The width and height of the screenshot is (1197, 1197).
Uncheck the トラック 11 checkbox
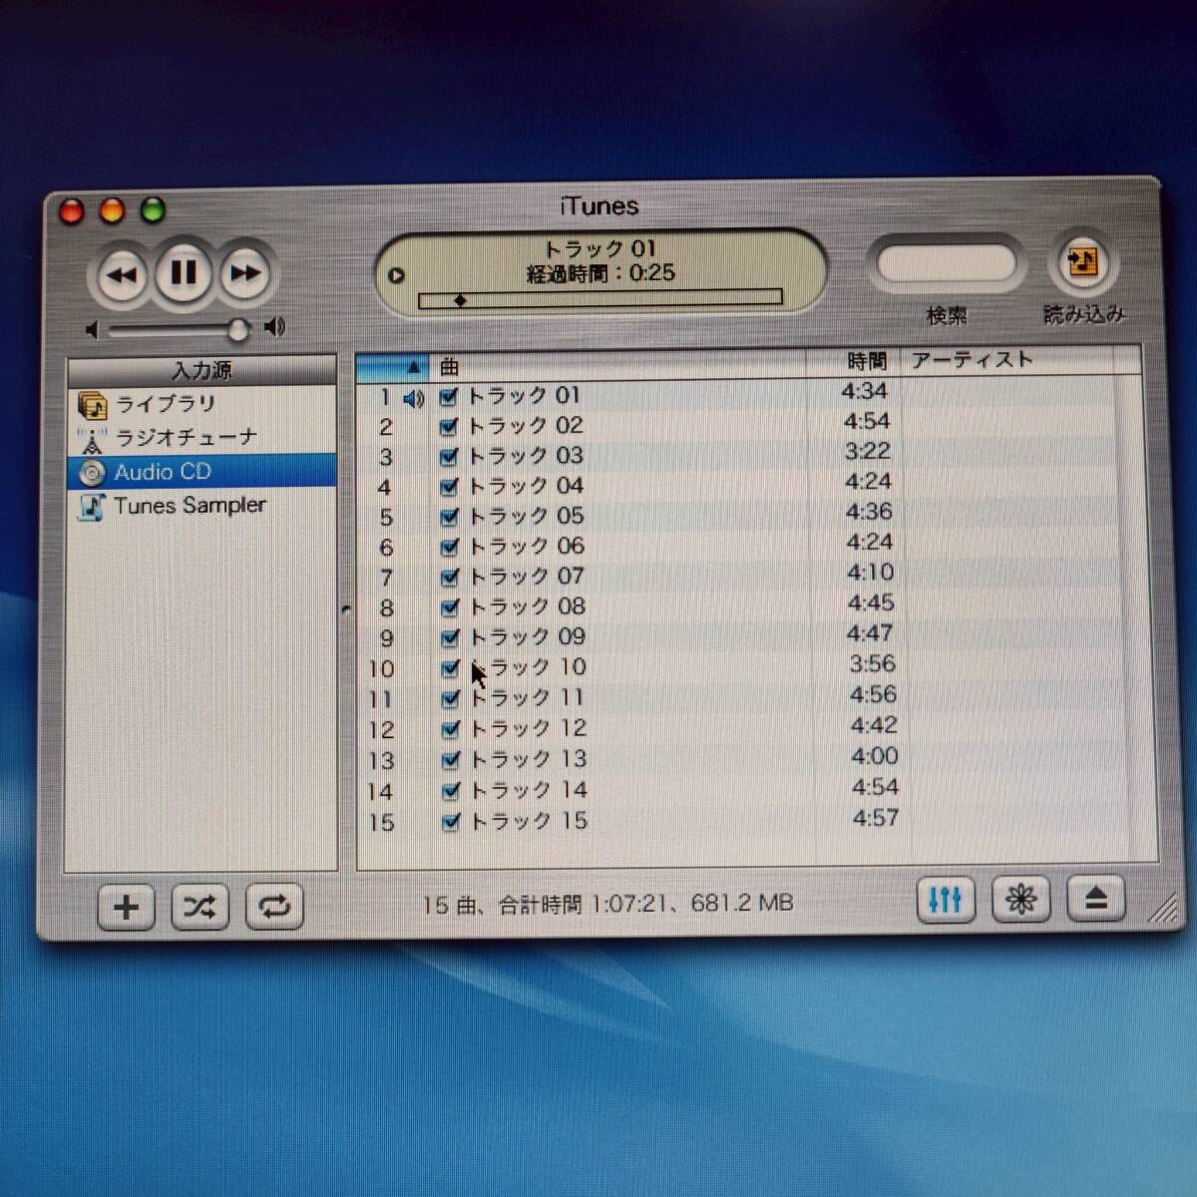pos(450,699)
